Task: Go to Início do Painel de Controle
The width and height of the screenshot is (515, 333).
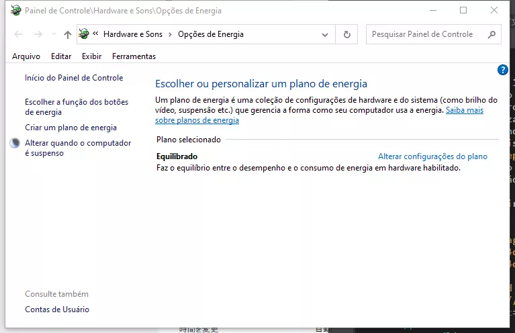Action: [74, 78]
